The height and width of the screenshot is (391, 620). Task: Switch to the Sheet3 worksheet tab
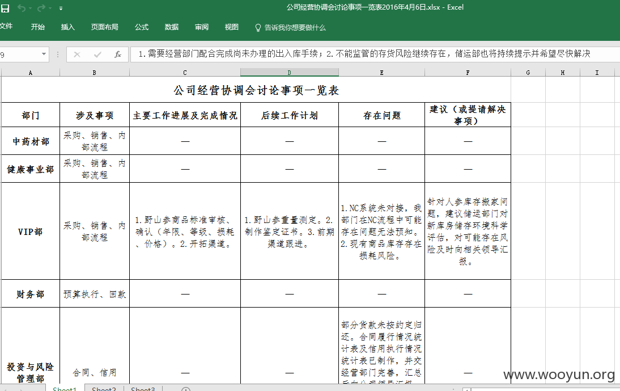tap(143, 388)
